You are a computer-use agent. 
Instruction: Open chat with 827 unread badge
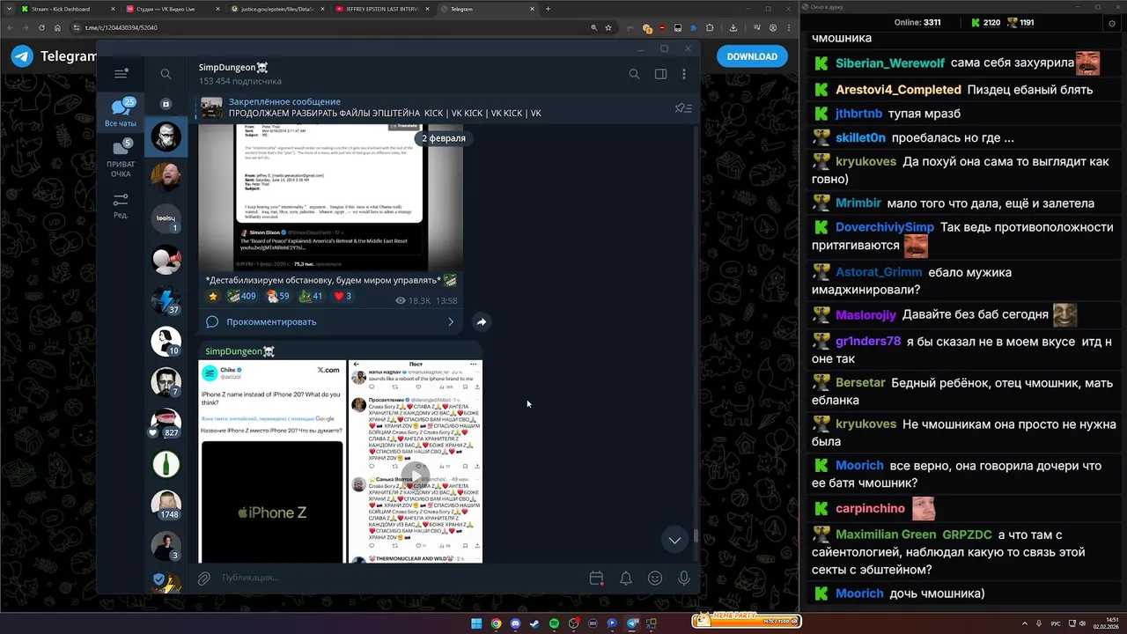[x=166, y=423]
